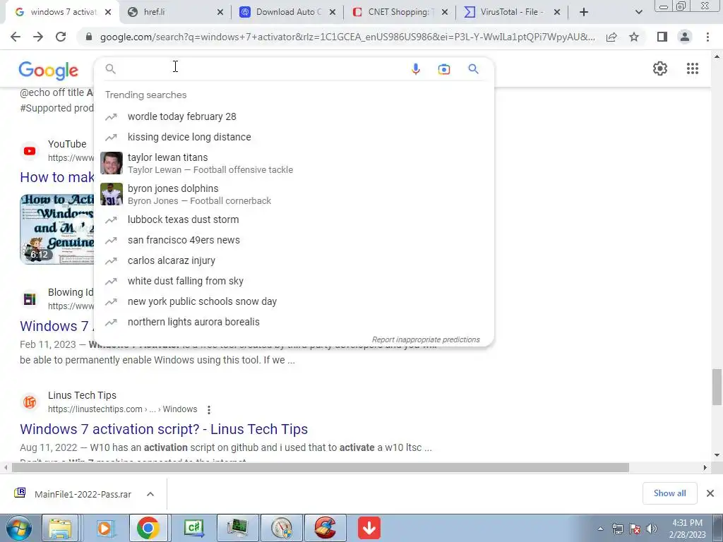Open Windows 7 activation script Linus Tech Tips result
The height and width of the screenshot is (542, 723).
click(x=164, y=429)
